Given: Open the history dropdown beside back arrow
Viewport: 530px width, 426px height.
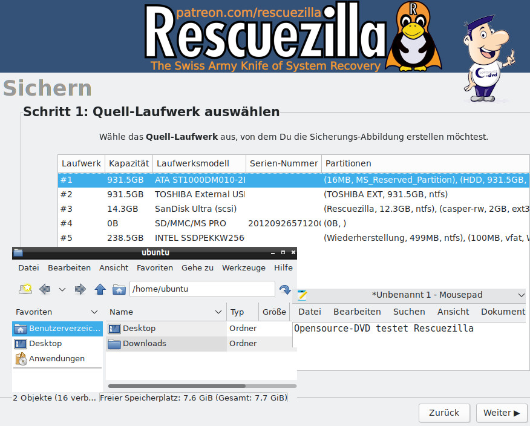Looking at the screenshot, I should 62,289.
